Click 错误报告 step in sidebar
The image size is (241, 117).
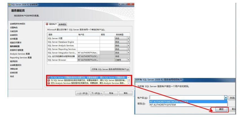coord(14,61)
